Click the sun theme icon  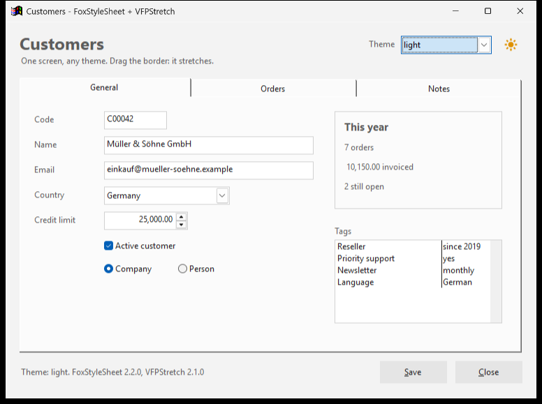click(x=511, y=45)
